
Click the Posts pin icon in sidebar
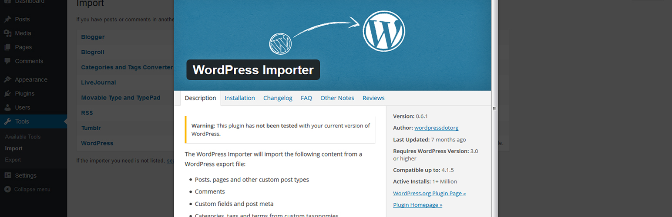click(x=7, y=19)
